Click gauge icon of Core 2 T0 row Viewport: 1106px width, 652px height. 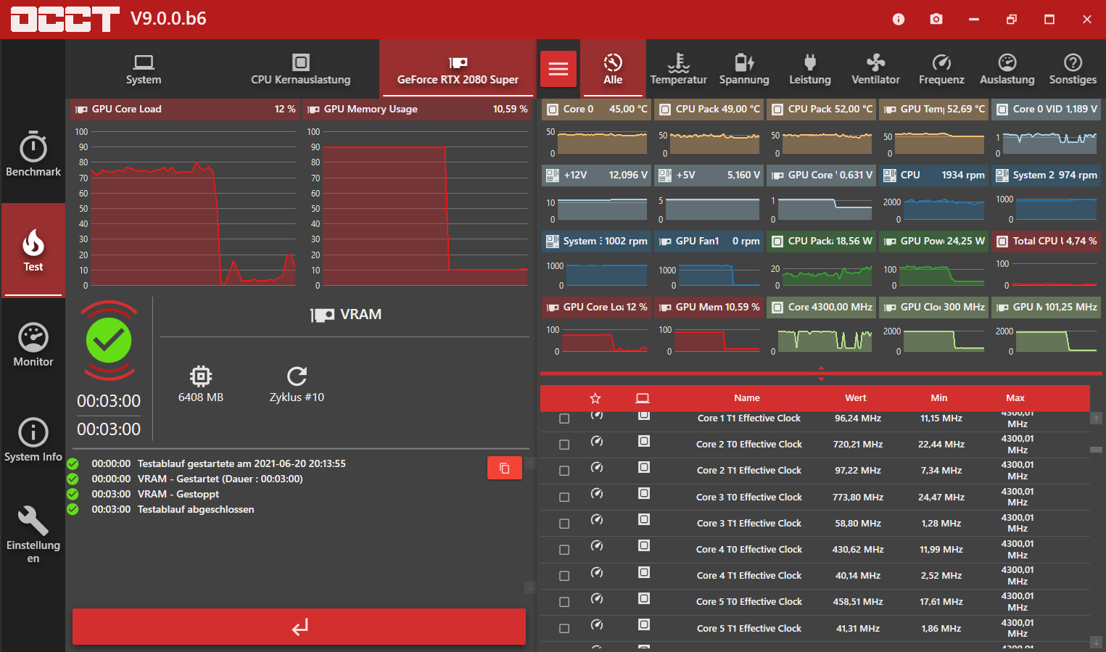(x=597, y=441)
